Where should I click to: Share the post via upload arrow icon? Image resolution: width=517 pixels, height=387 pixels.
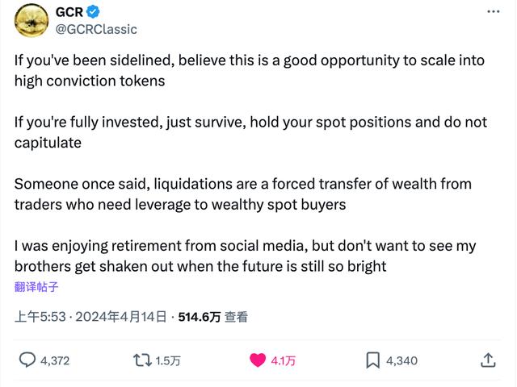pyautogui.click(x=488, y=360)
